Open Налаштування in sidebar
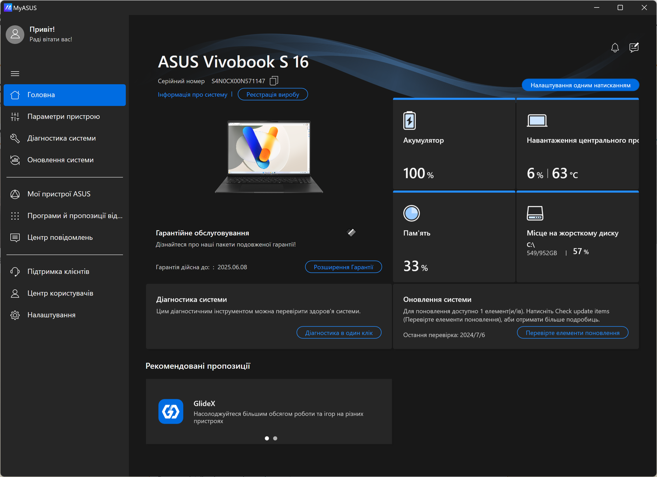Image resolution: width=657 pixels, height=477 pixels. tap(65, 315)
